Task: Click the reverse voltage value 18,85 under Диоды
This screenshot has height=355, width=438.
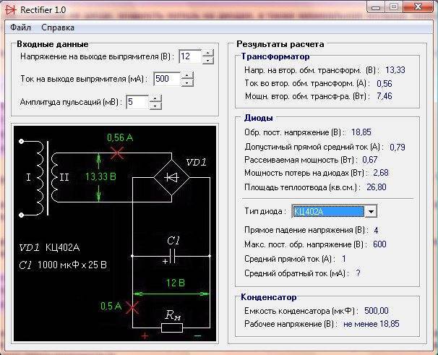Action: click(361, 132)
